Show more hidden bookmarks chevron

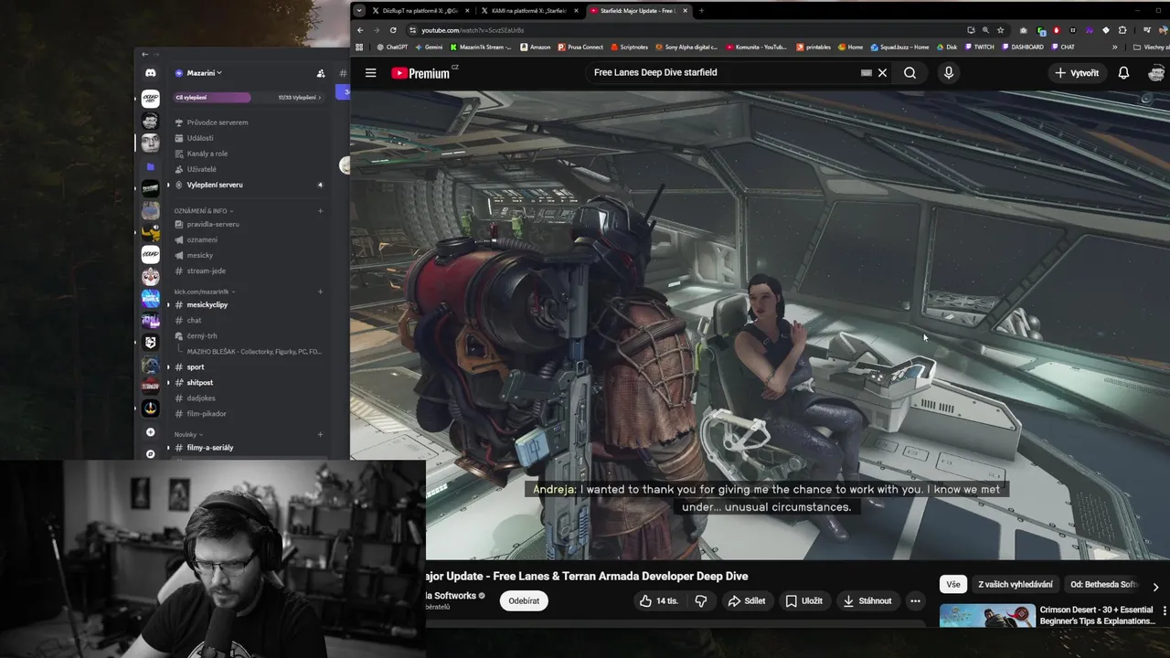click(1114, 47)
